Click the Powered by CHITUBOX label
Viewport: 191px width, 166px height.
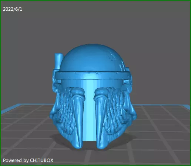coord(28,160)
